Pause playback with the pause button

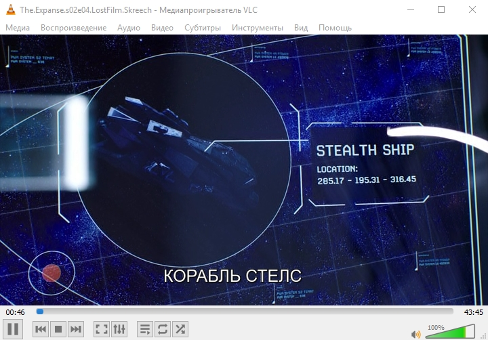point(13,328)
